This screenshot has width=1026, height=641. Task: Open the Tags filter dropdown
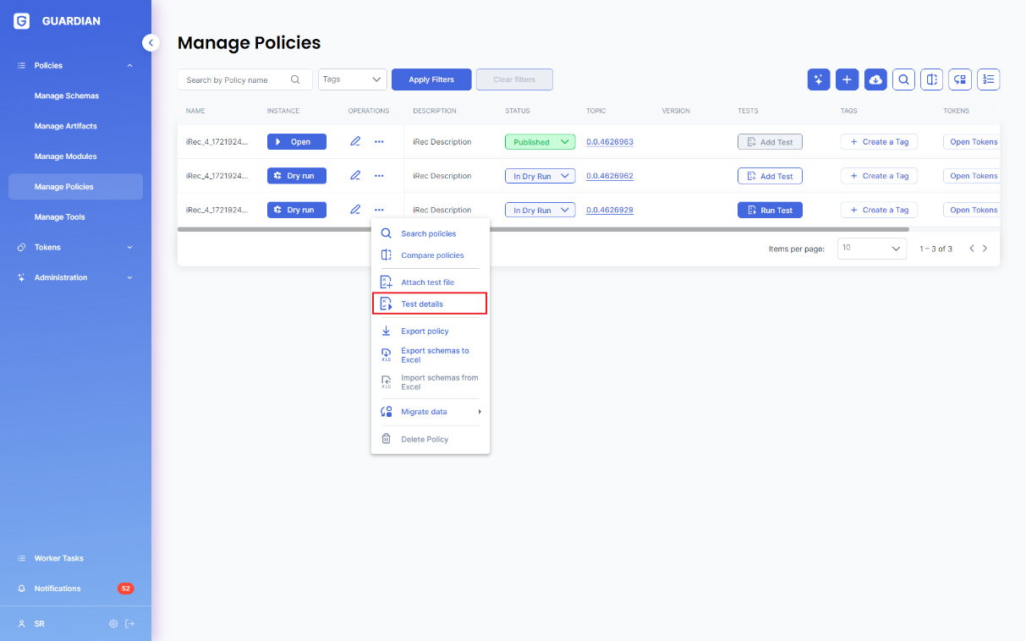(x=352, y=79)
